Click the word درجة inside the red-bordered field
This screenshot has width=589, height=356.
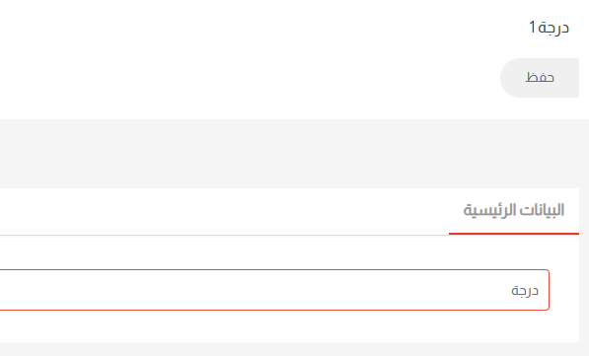pyautogui.click(x=525, y=291)
